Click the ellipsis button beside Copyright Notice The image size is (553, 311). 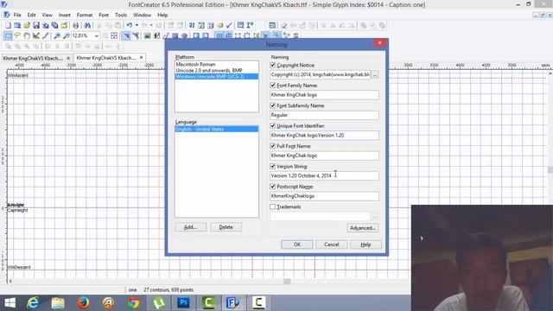[x=375, y=75]
